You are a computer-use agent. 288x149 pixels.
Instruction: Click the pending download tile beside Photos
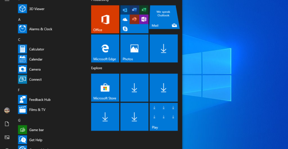[164, 49]
